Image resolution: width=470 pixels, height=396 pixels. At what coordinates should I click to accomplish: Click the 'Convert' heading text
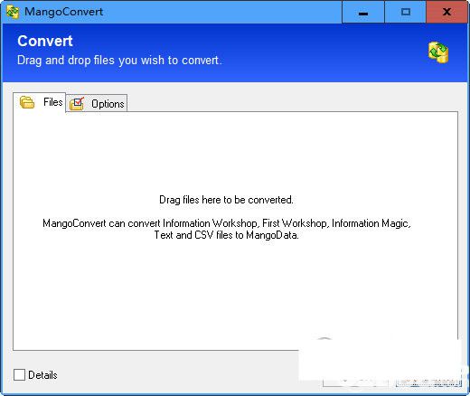point(45,41)
